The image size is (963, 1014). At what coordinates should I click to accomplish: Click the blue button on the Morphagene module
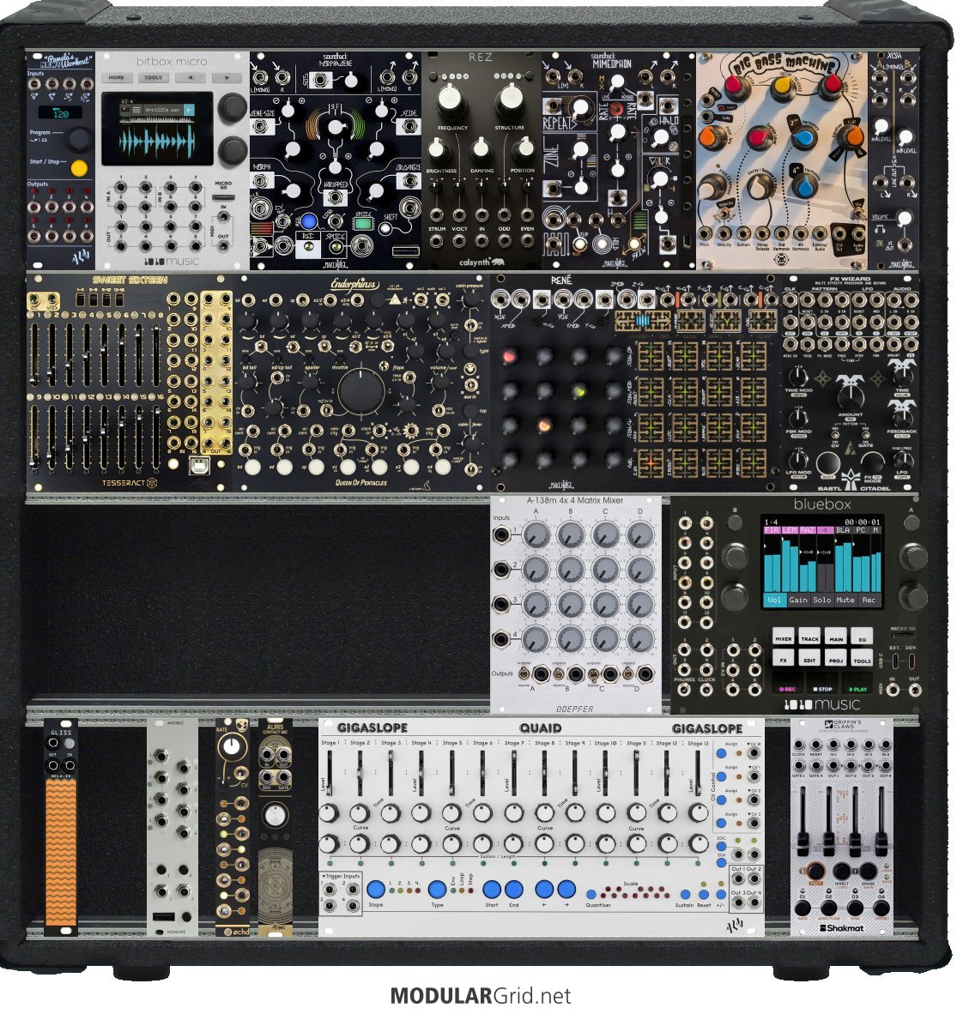click(x=309, y=221)
